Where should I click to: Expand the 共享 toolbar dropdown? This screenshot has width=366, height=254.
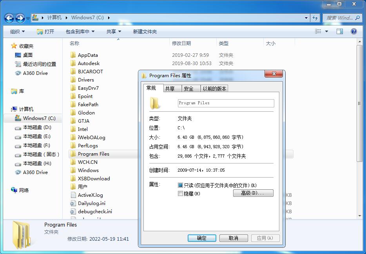(x=114, y=31)
